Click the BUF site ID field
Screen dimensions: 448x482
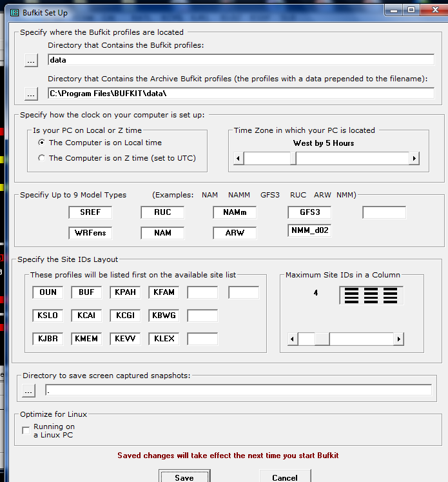tap(86, 292)
